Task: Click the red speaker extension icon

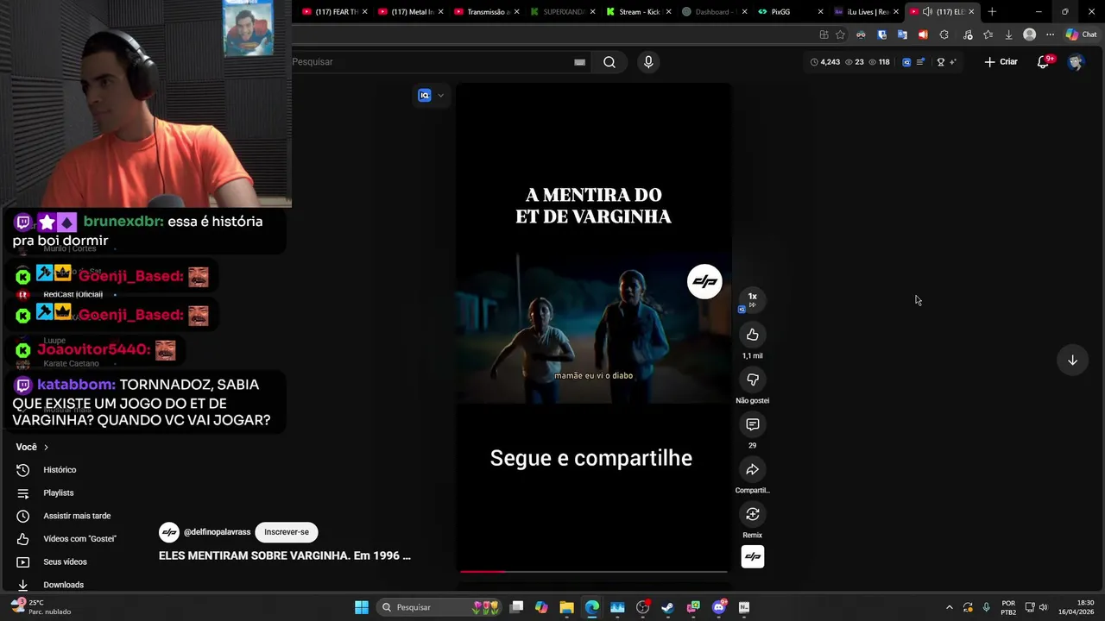Action: coord(923,34)
